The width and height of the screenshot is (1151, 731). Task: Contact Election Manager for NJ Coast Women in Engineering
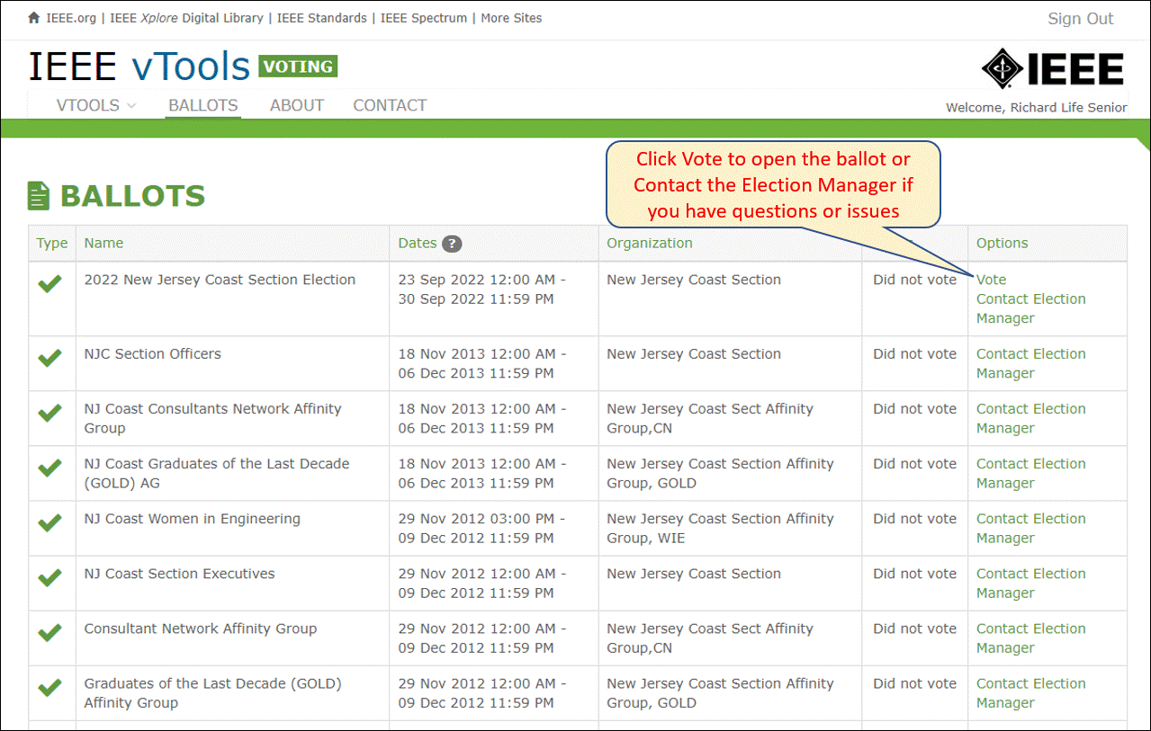1031,528
